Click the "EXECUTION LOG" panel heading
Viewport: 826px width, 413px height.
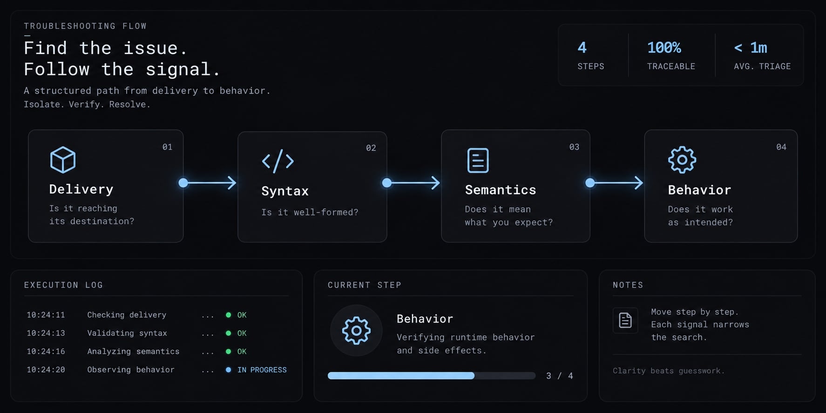tap(63, 285)
